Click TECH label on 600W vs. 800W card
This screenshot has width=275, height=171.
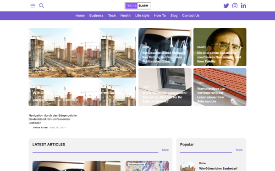pos(145,87)
